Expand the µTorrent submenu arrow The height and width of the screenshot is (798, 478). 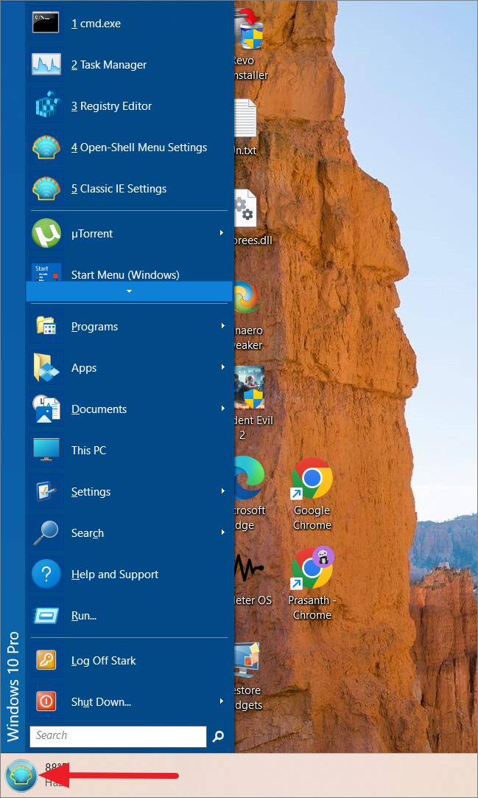(x=222, y=234)
